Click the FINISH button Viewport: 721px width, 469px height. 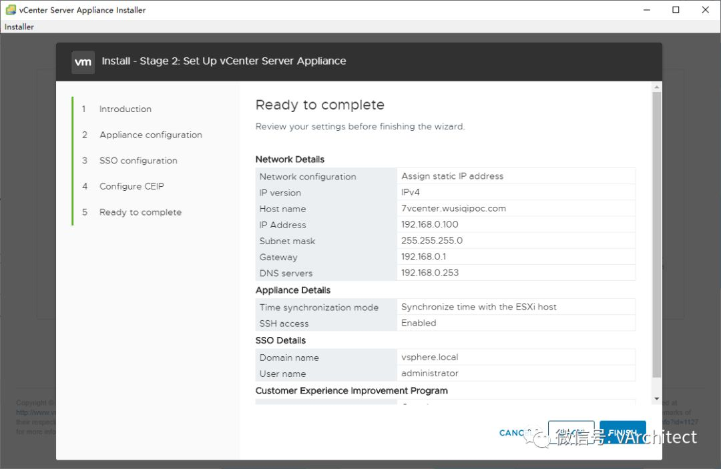(622, 433)
